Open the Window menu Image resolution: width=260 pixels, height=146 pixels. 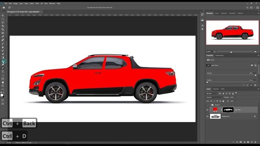tap(52, 4)
